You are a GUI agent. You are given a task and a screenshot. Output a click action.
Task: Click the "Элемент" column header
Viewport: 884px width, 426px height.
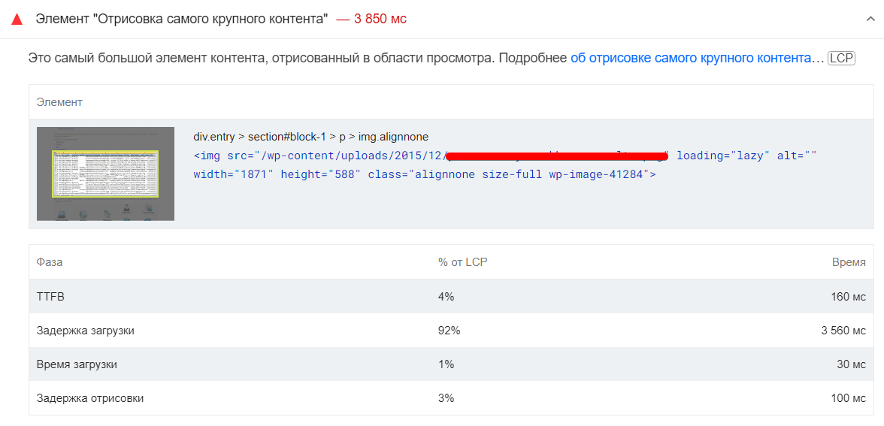(59, 102)
